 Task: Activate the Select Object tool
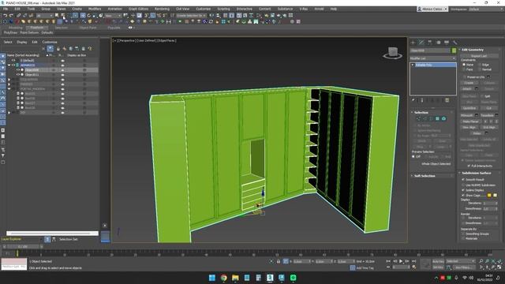pyautogui.click(x=57, y=16)
